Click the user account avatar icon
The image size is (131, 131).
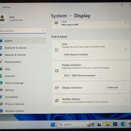(2, 18)
